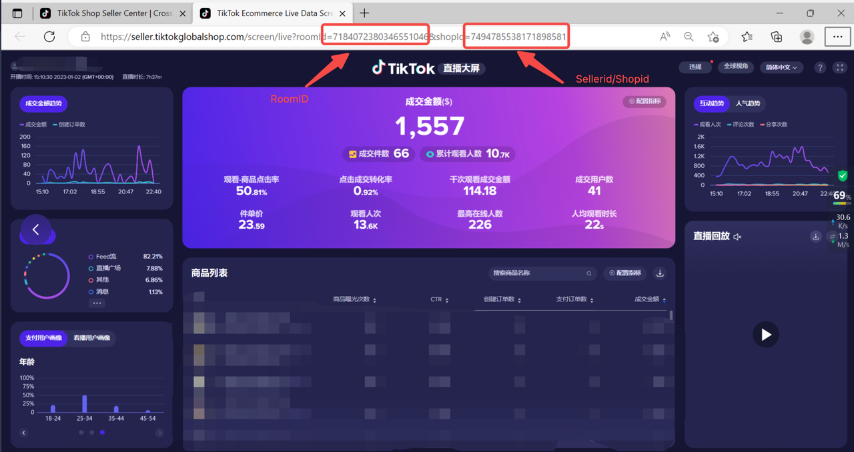Image resolution: width=854 pixels, height=452 pixels.
Task: Go to previous user portrait chart
Action: click(24, 433)
